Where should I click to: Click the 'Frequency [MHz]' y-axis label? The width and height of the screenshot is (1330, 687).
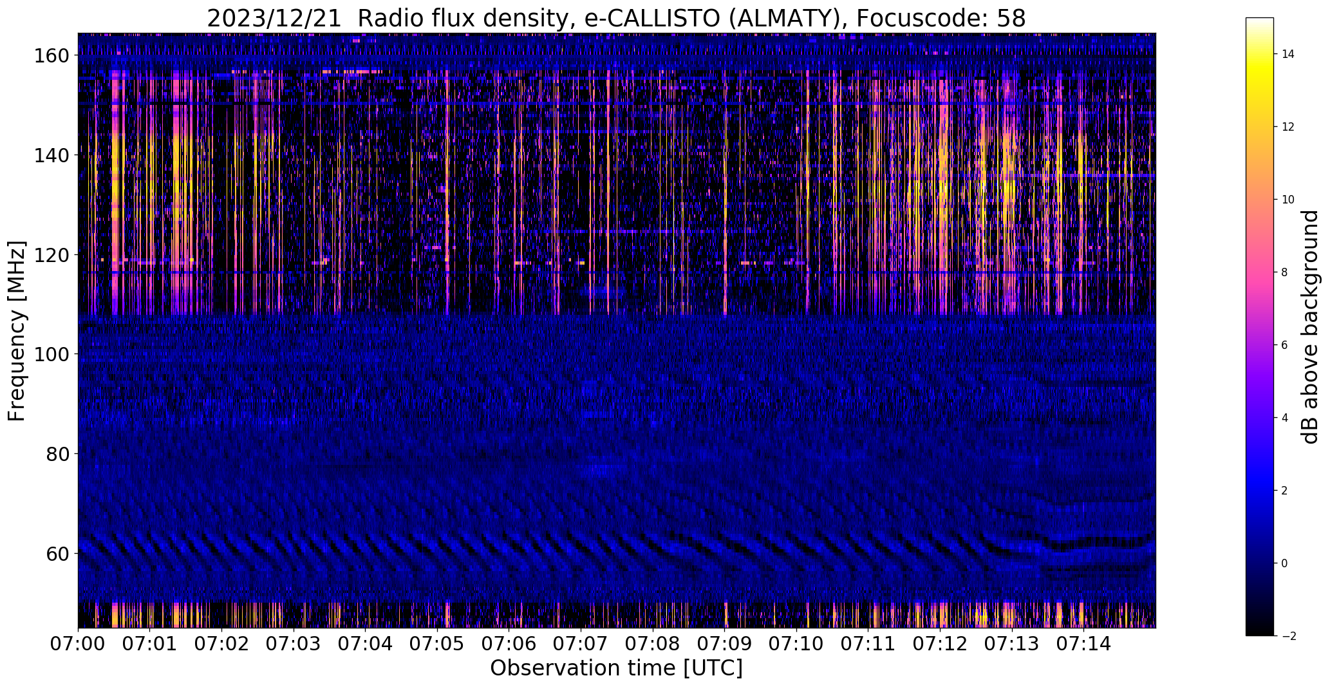coord(17,331)
